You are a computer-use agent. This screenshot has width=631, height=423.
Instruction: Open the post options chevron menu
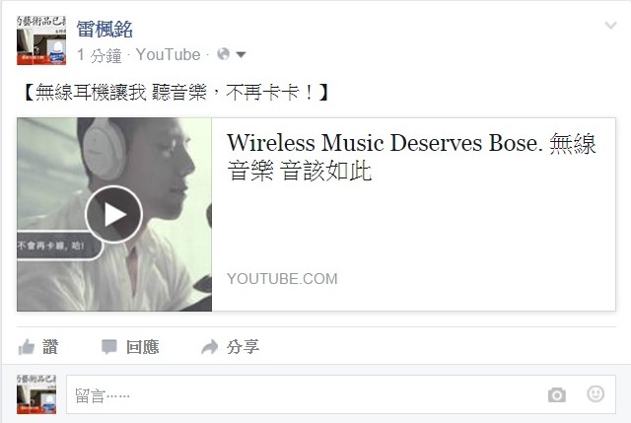[611, 26]
